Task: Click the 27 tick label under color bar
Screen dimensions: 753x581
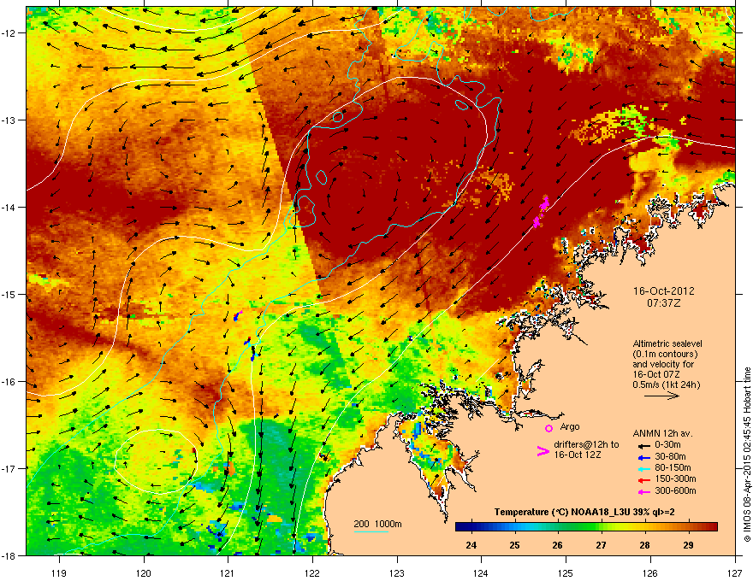Action: tap(601, 545)
